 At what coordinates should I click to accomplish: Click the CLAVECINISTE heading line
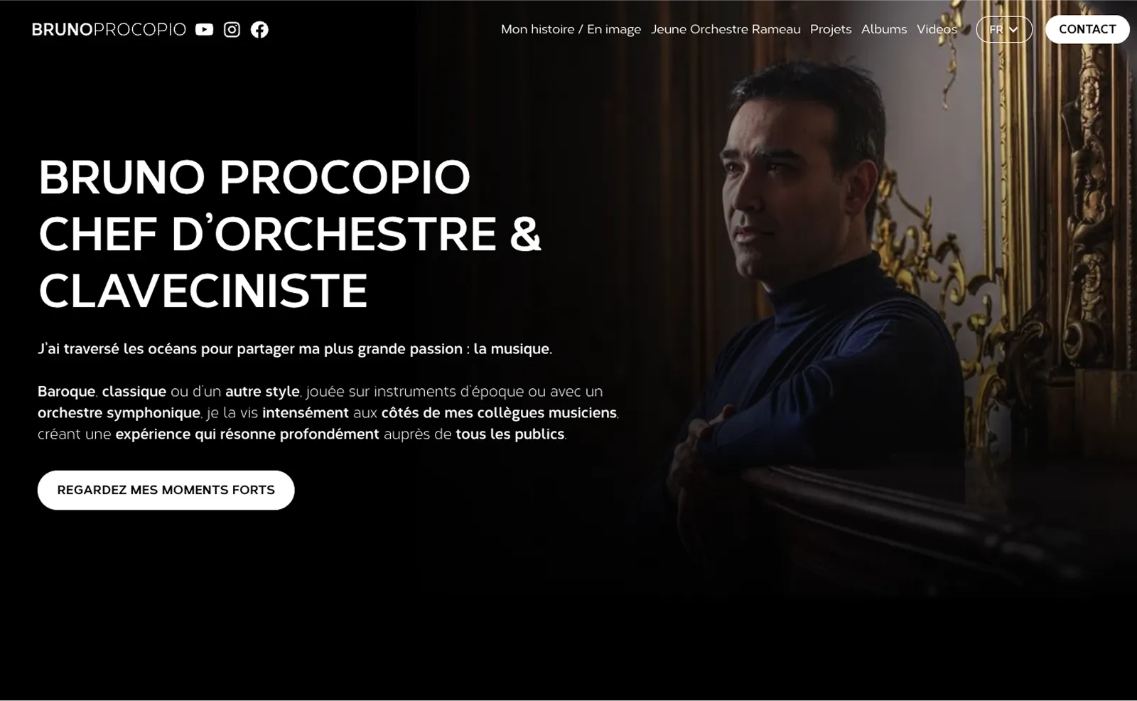click(x=203, y=291)
